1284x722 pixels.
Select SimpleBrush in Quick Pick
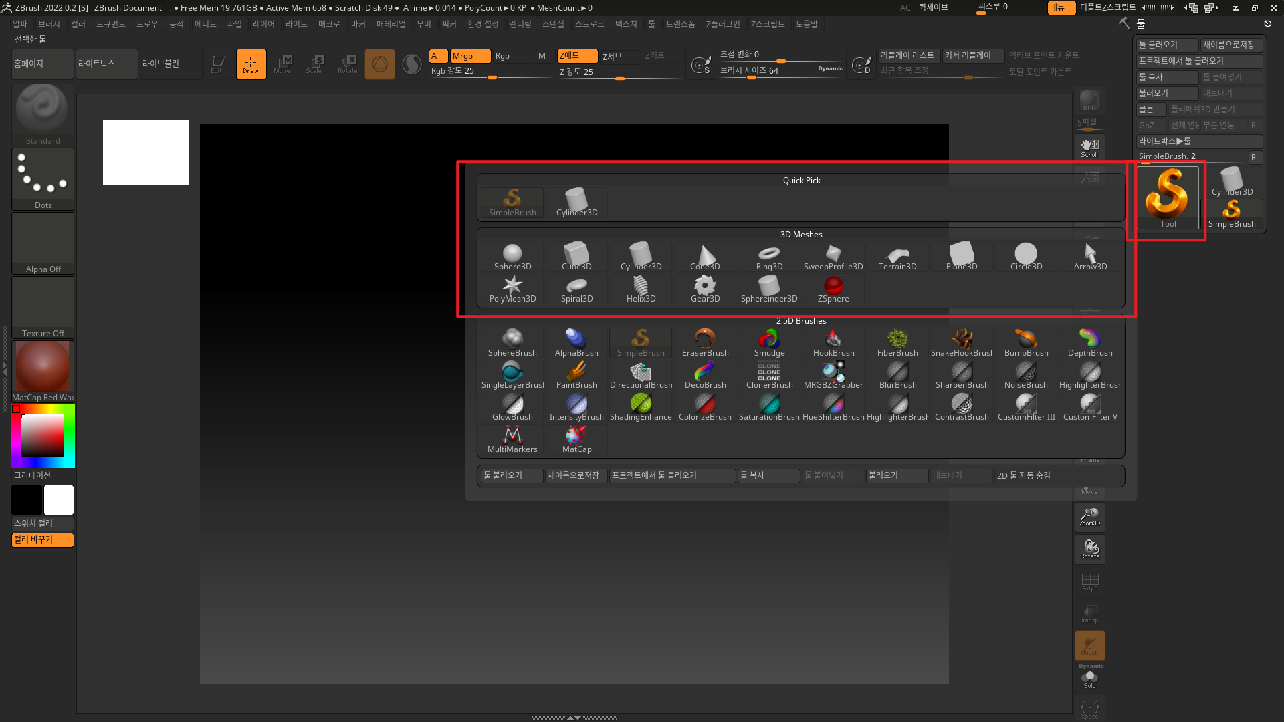tap(512, 203)
